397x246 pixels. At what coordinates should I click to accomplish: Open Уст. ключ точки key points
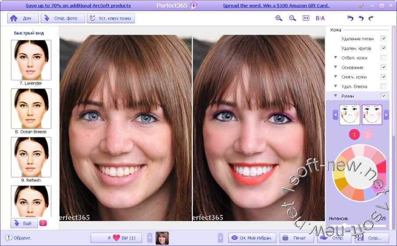(111, 18)
